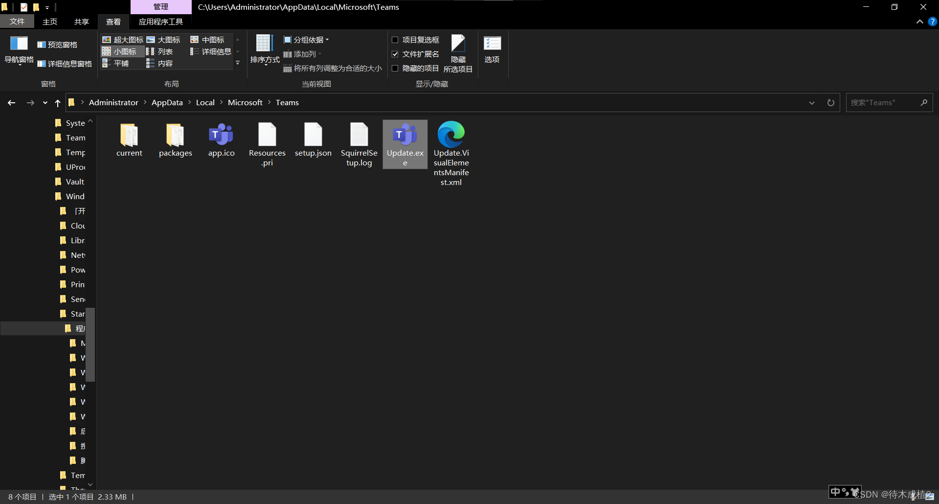This screenshot has width=939, height=504.
Task: Switch to details layout
Action: pyautogui.click(x=211, y=51)
